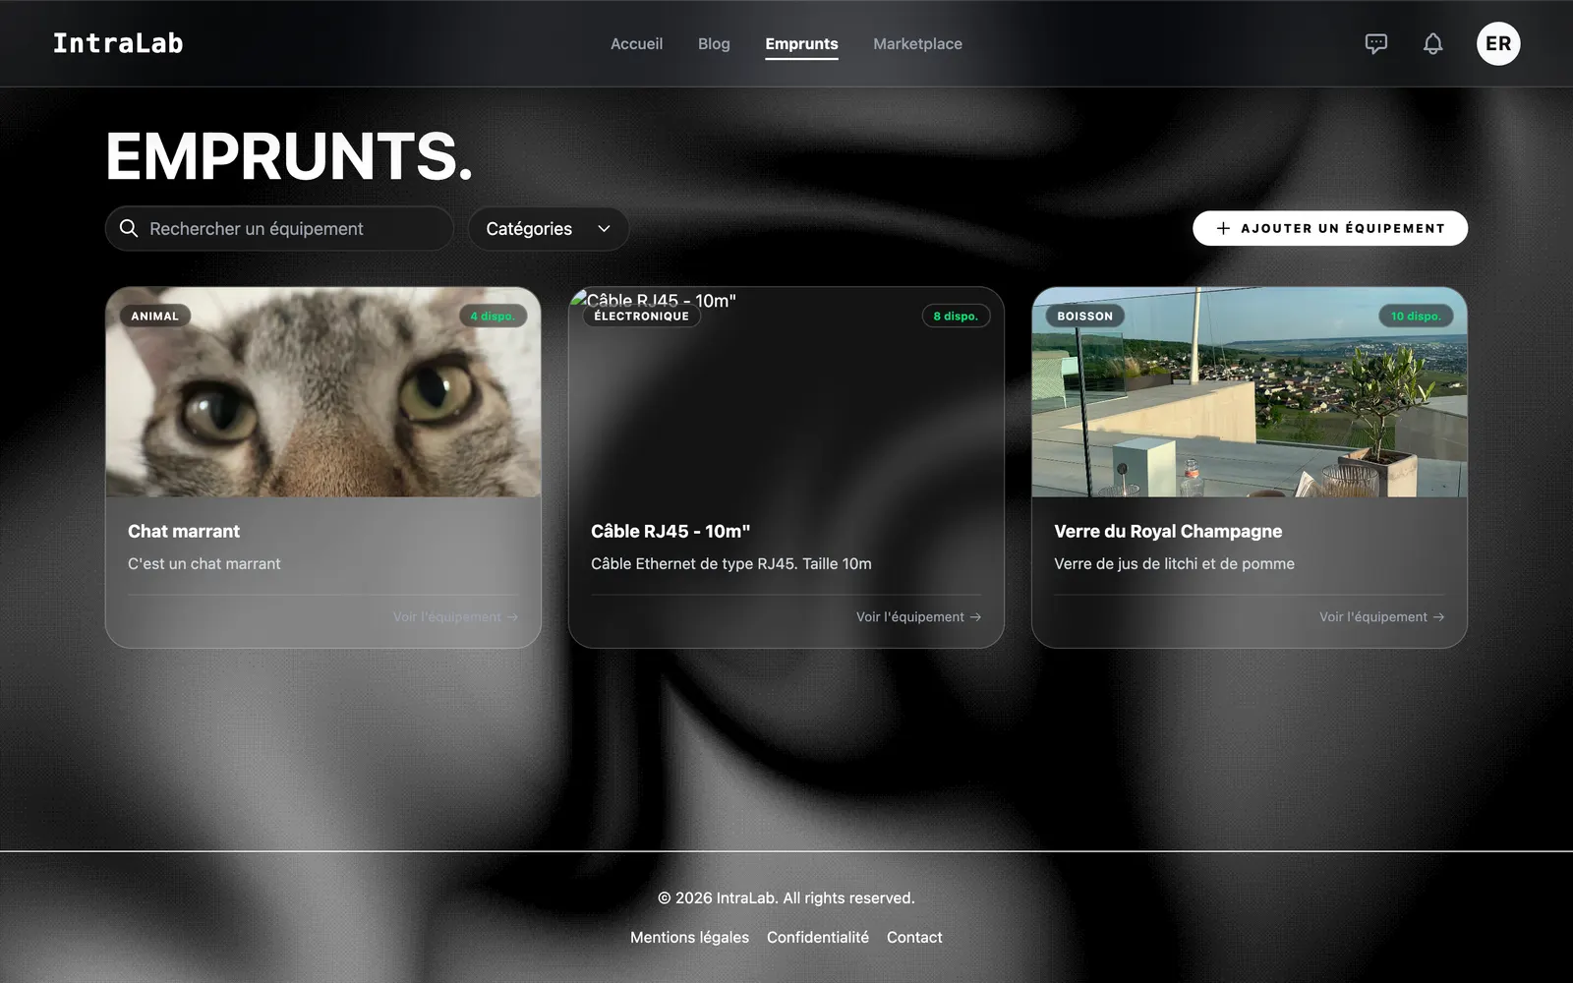Image resolution: width=1573 pixels, height=983 pixels.
Task: Open Confidentialité footer link
Action: [x=818, y=937]
